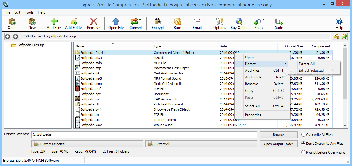The height and width of the screenshot is (166, 352).
Task: Choose Remove in the context menu
Action: tap(262, 84)
